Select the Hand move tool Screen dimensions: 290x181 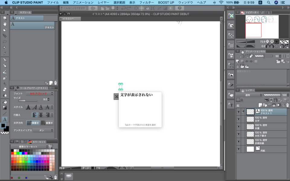tap(5, 24)
